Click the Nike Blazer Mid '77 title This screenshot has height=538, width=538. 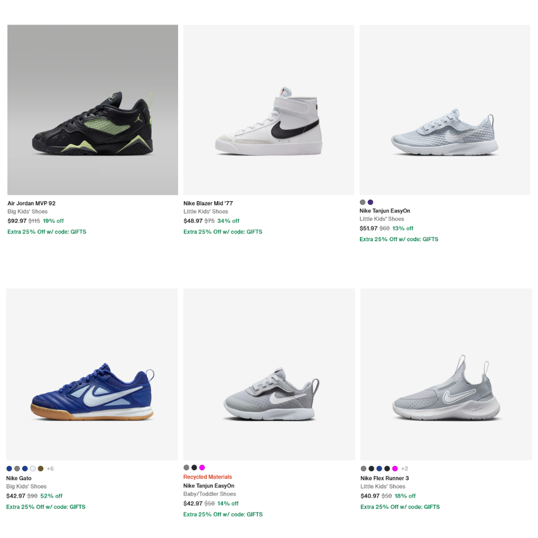tap(208, 203)
